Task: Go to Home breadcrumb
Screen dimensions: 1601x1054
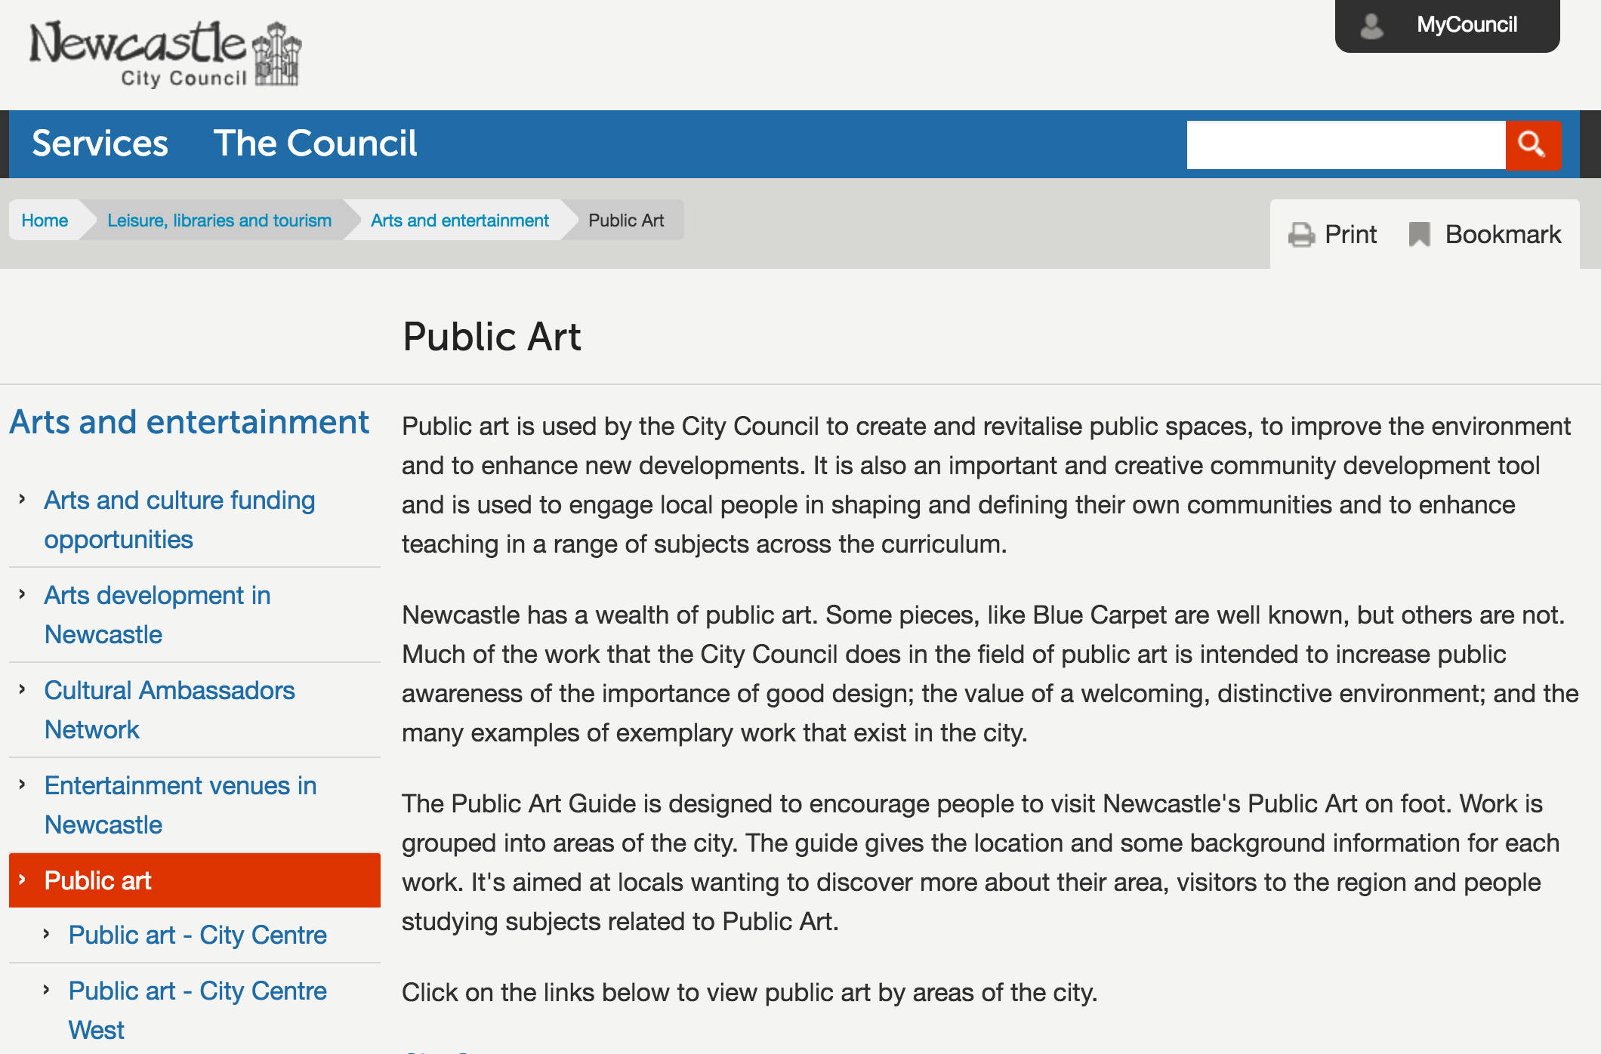Action: pyautogui.click(x=45, y=220)
